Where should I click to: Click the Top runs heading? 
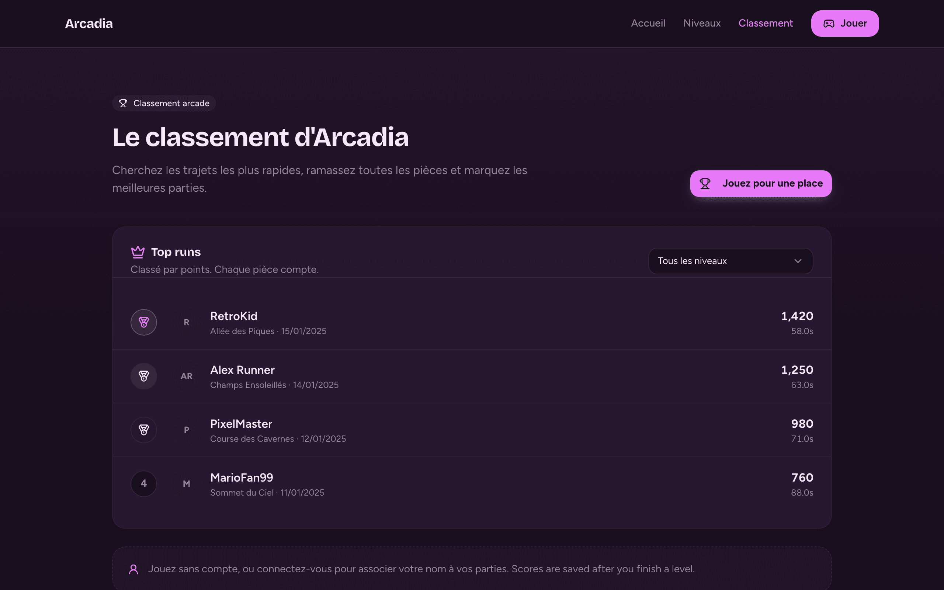pyautogui.click(x=176, y=252)
